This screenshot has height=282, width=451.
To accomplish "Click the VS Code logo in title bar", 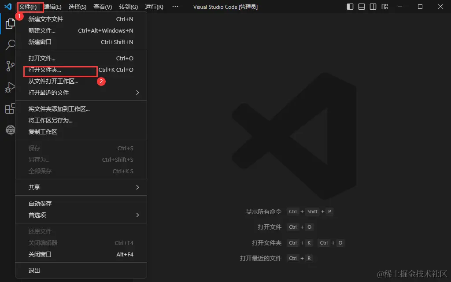I will 8,6.
